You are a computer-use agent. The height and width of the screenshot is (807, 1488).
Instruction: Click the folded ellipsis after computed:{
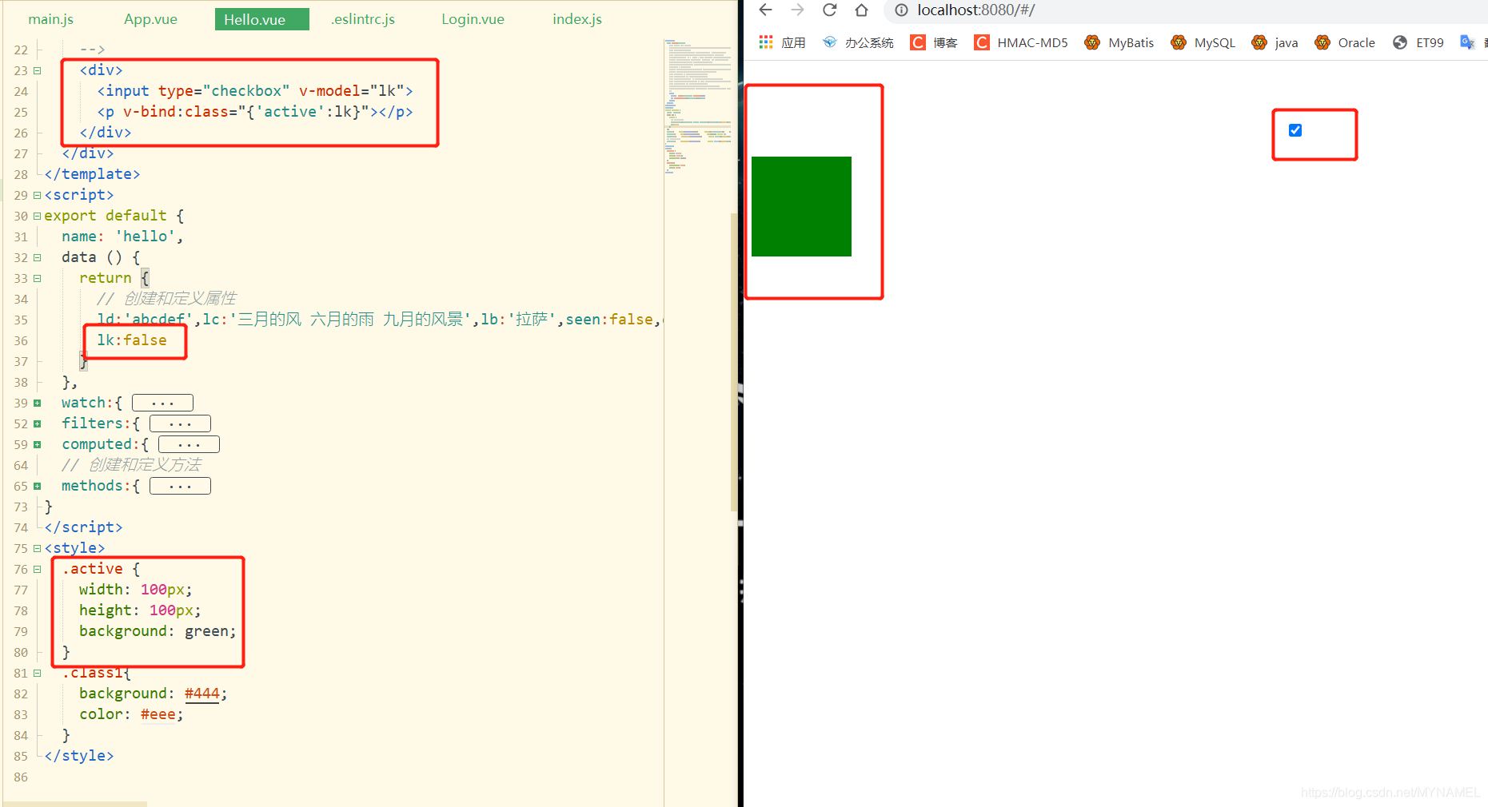tap(189, 444)
